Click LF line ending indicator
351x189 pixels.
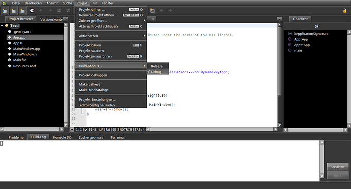[x=101, y=129]
